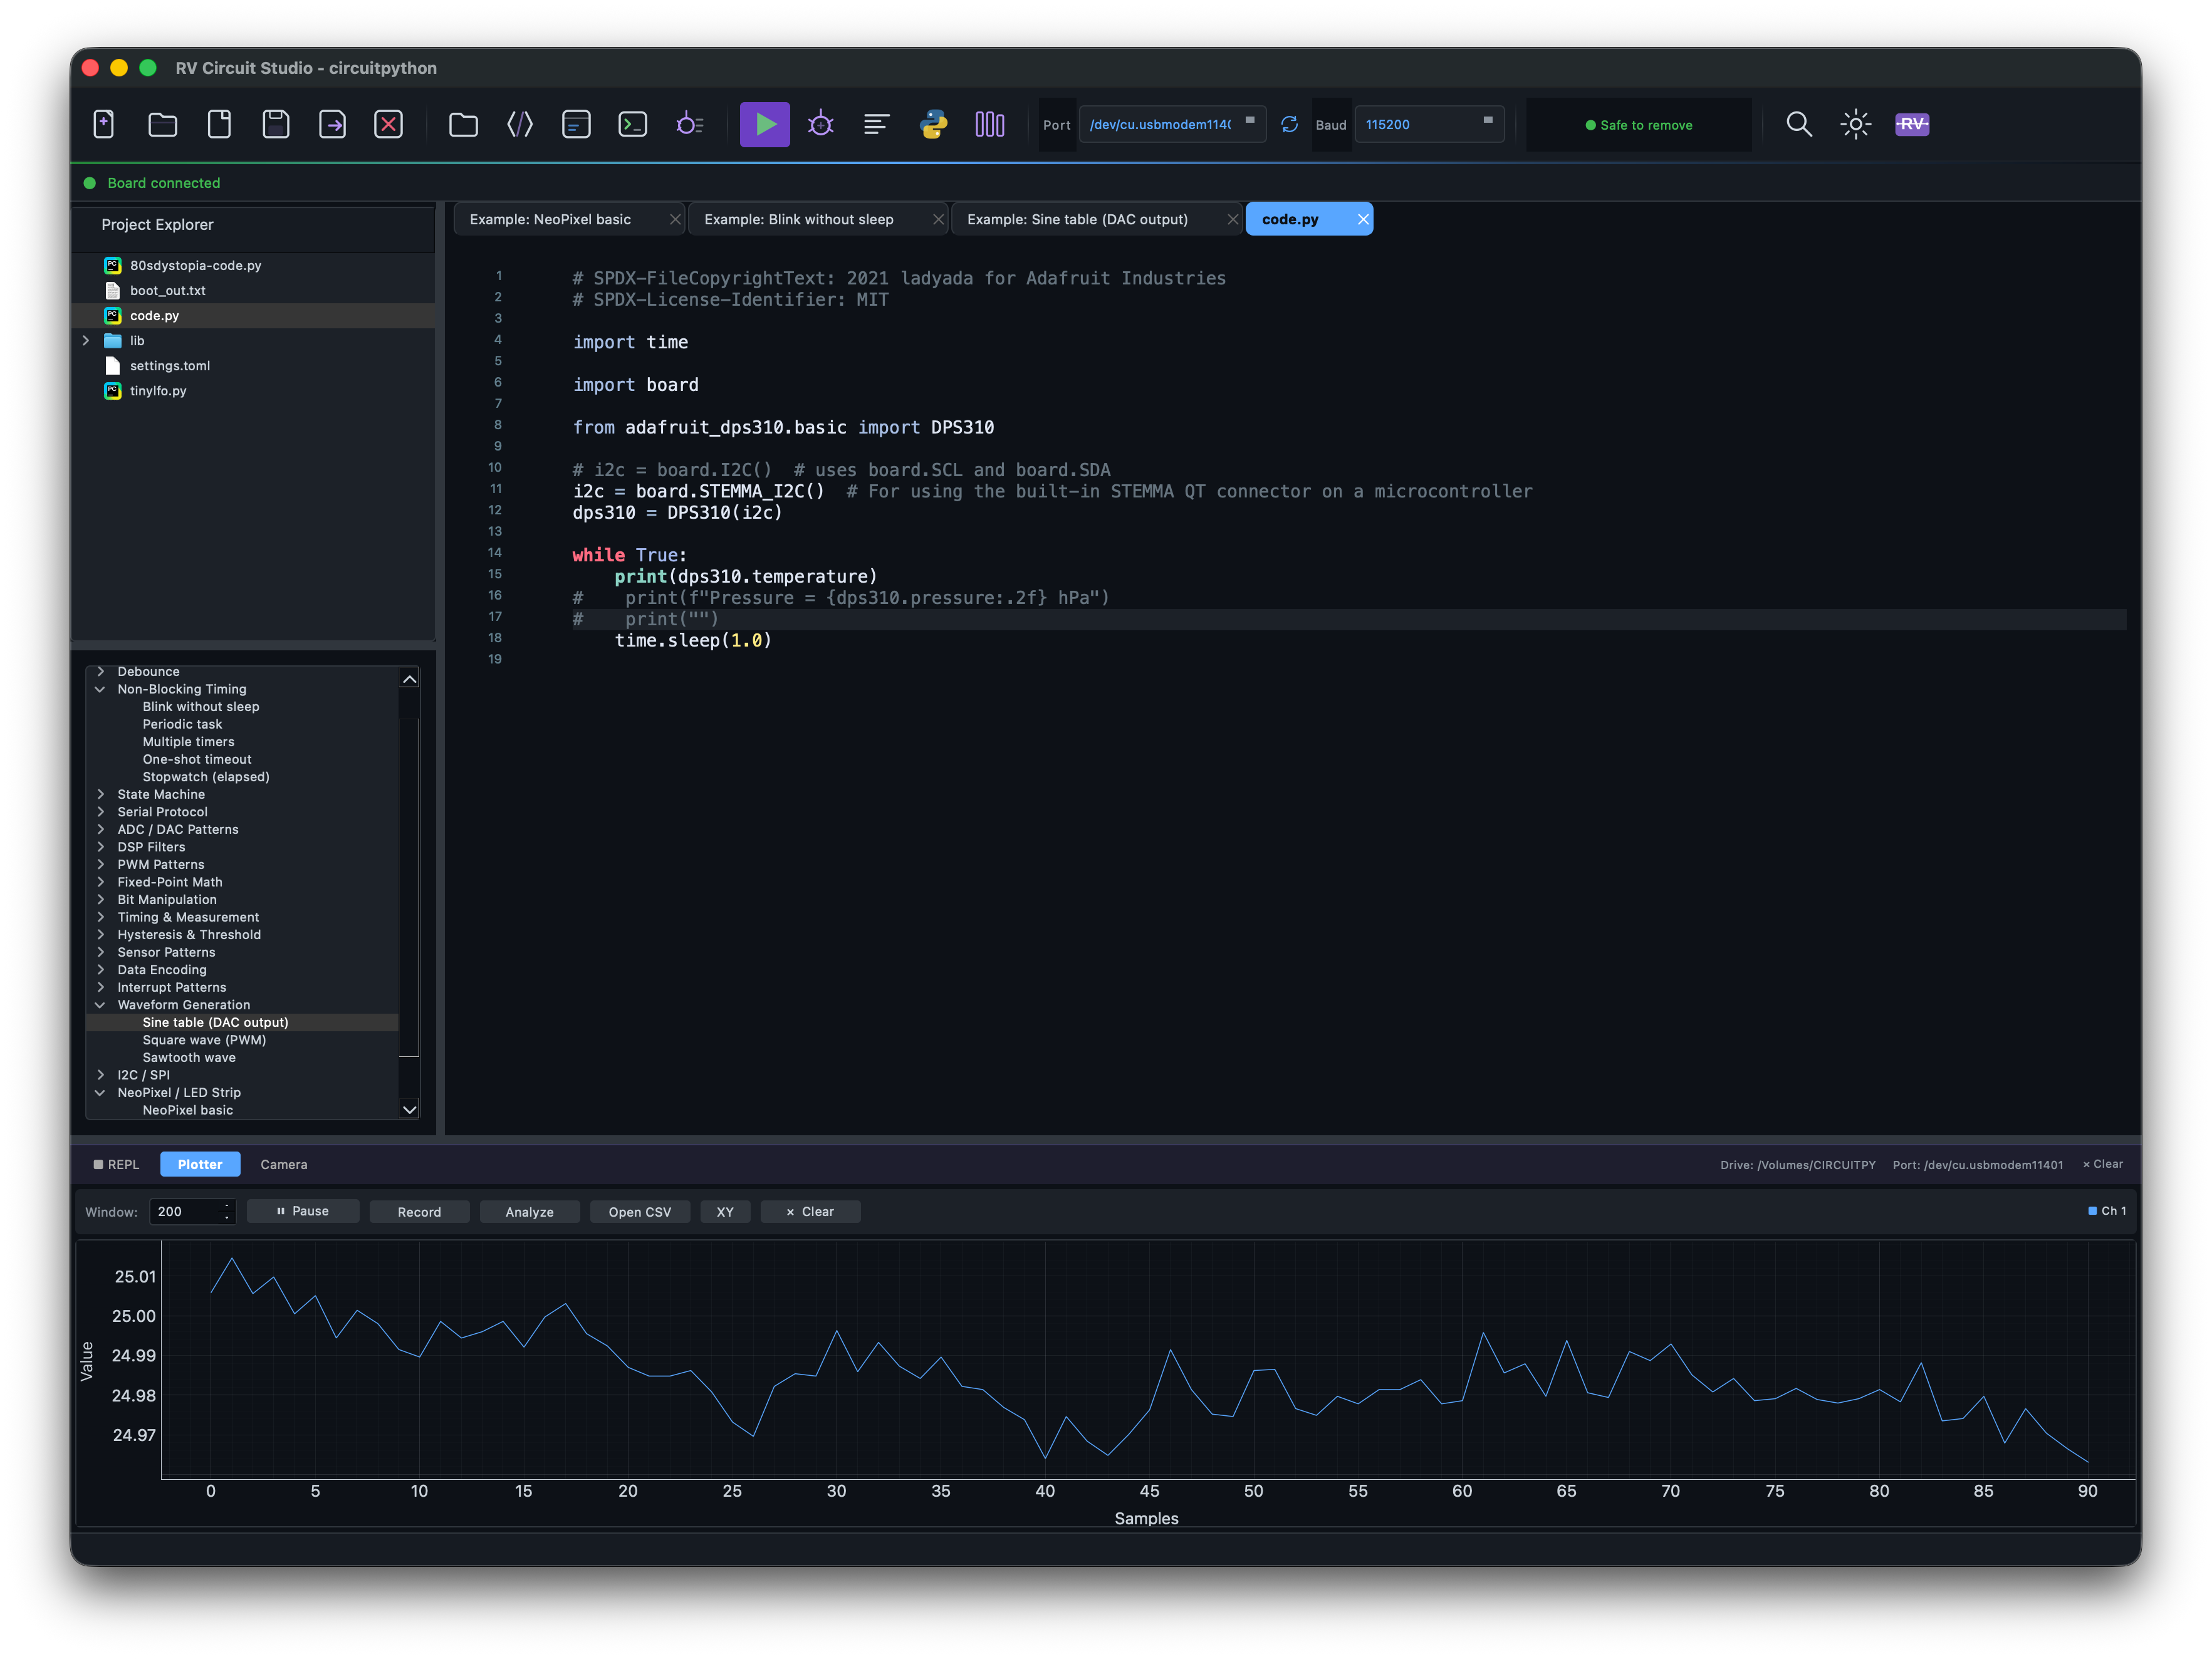Expand the DSP Filters category

pos(100,847)
